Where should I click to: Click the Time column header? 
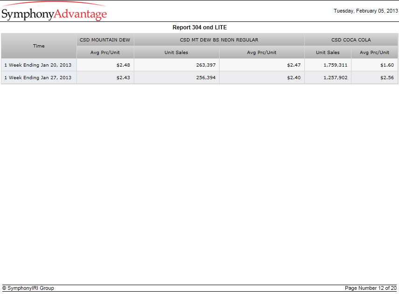39,46
